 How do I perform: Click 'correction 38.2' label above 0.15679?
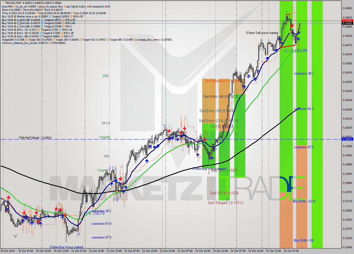coord(101,211)
